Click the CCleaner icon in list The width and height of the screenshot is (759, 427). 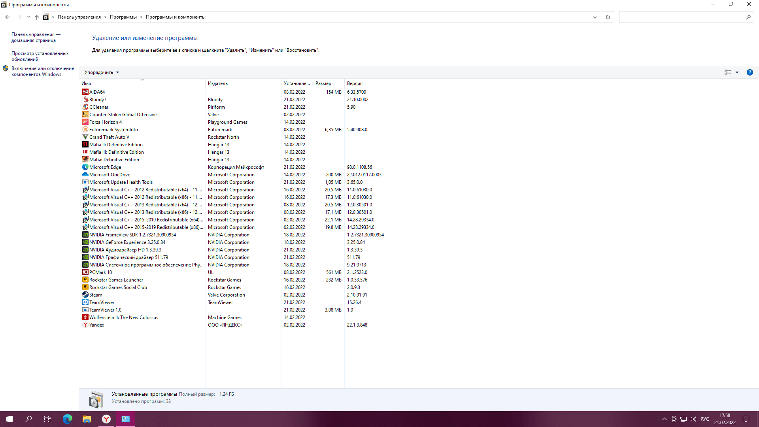pyautogui.click(x=85, y=107)
